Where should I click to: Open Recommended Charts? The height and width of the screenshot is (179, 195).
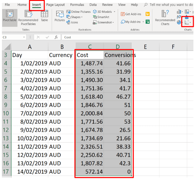165,17
